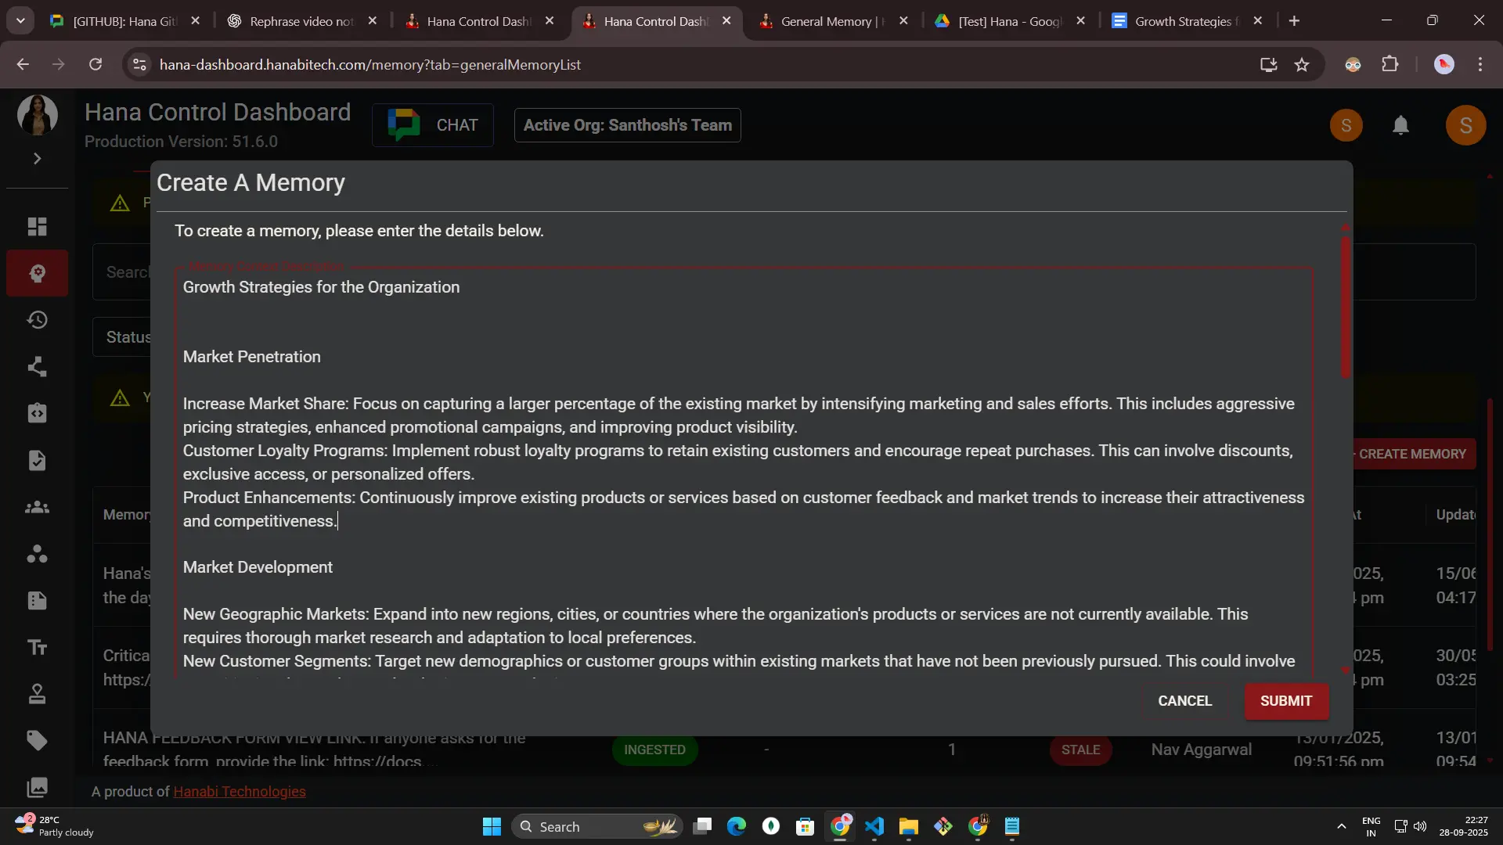Expand the left sidebar with chevron

point(37,159)
